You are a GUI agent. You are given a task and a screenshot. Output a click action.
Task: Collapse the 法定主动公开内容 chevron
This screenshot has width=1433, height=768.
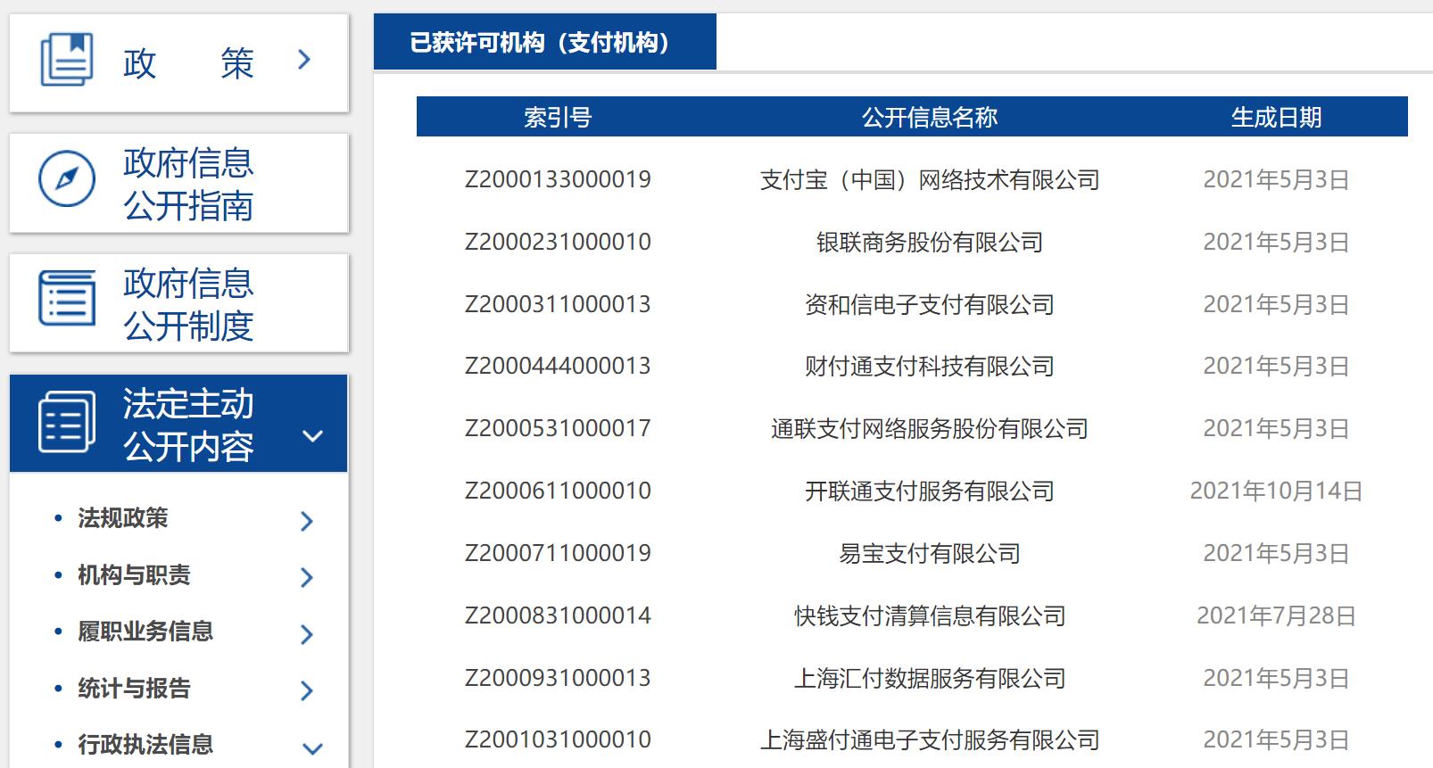(312, 436)
